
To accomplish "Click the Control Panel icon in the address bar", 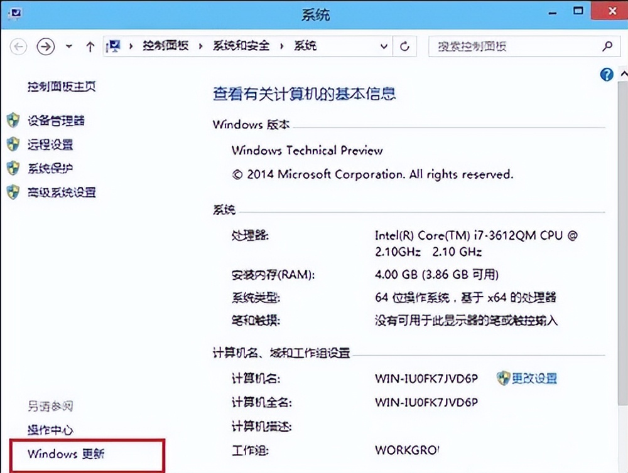I will (x=116, y=46).
